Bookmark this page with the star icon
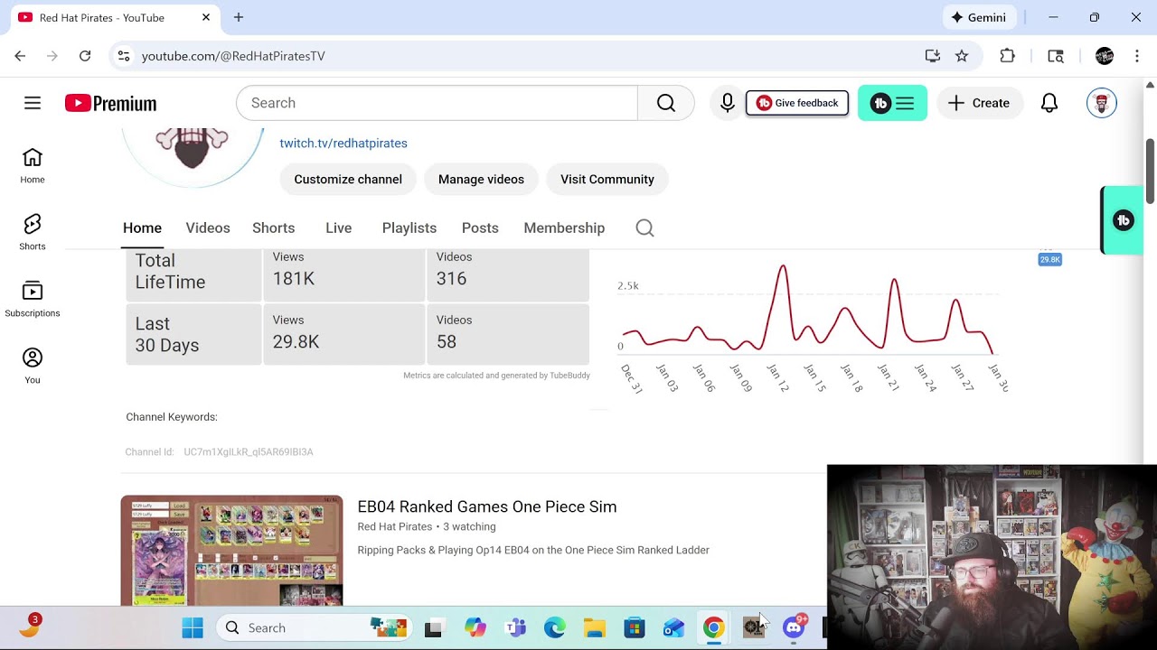Screen dimensions: 1157x650 pyautogui.click(x=962, y=56)
